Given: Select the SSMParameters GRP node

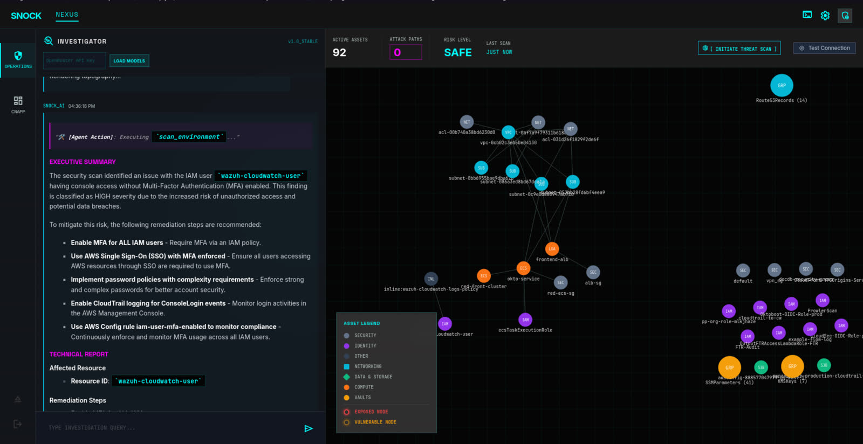Looking at the screenshot, I should (x=729, y=367).
